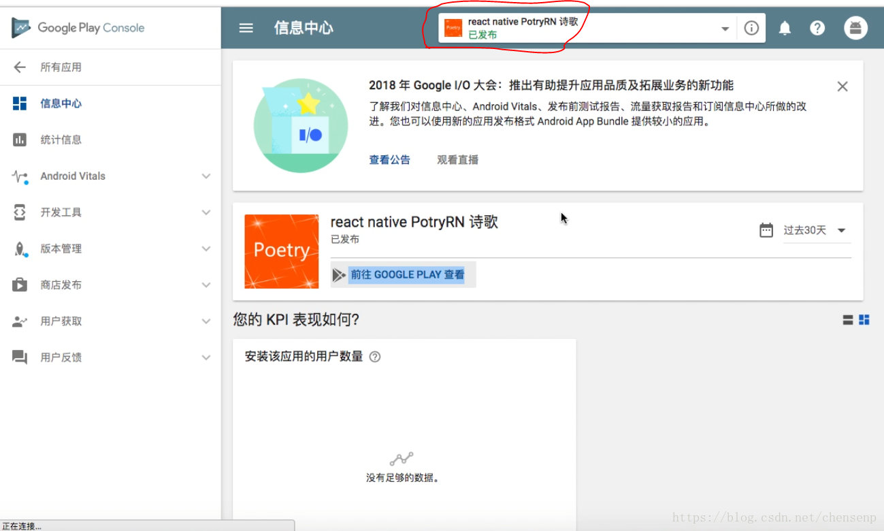884x531 pixels.
Task: Expand the 开发工具 section chevron
Action: click(206, 212)
